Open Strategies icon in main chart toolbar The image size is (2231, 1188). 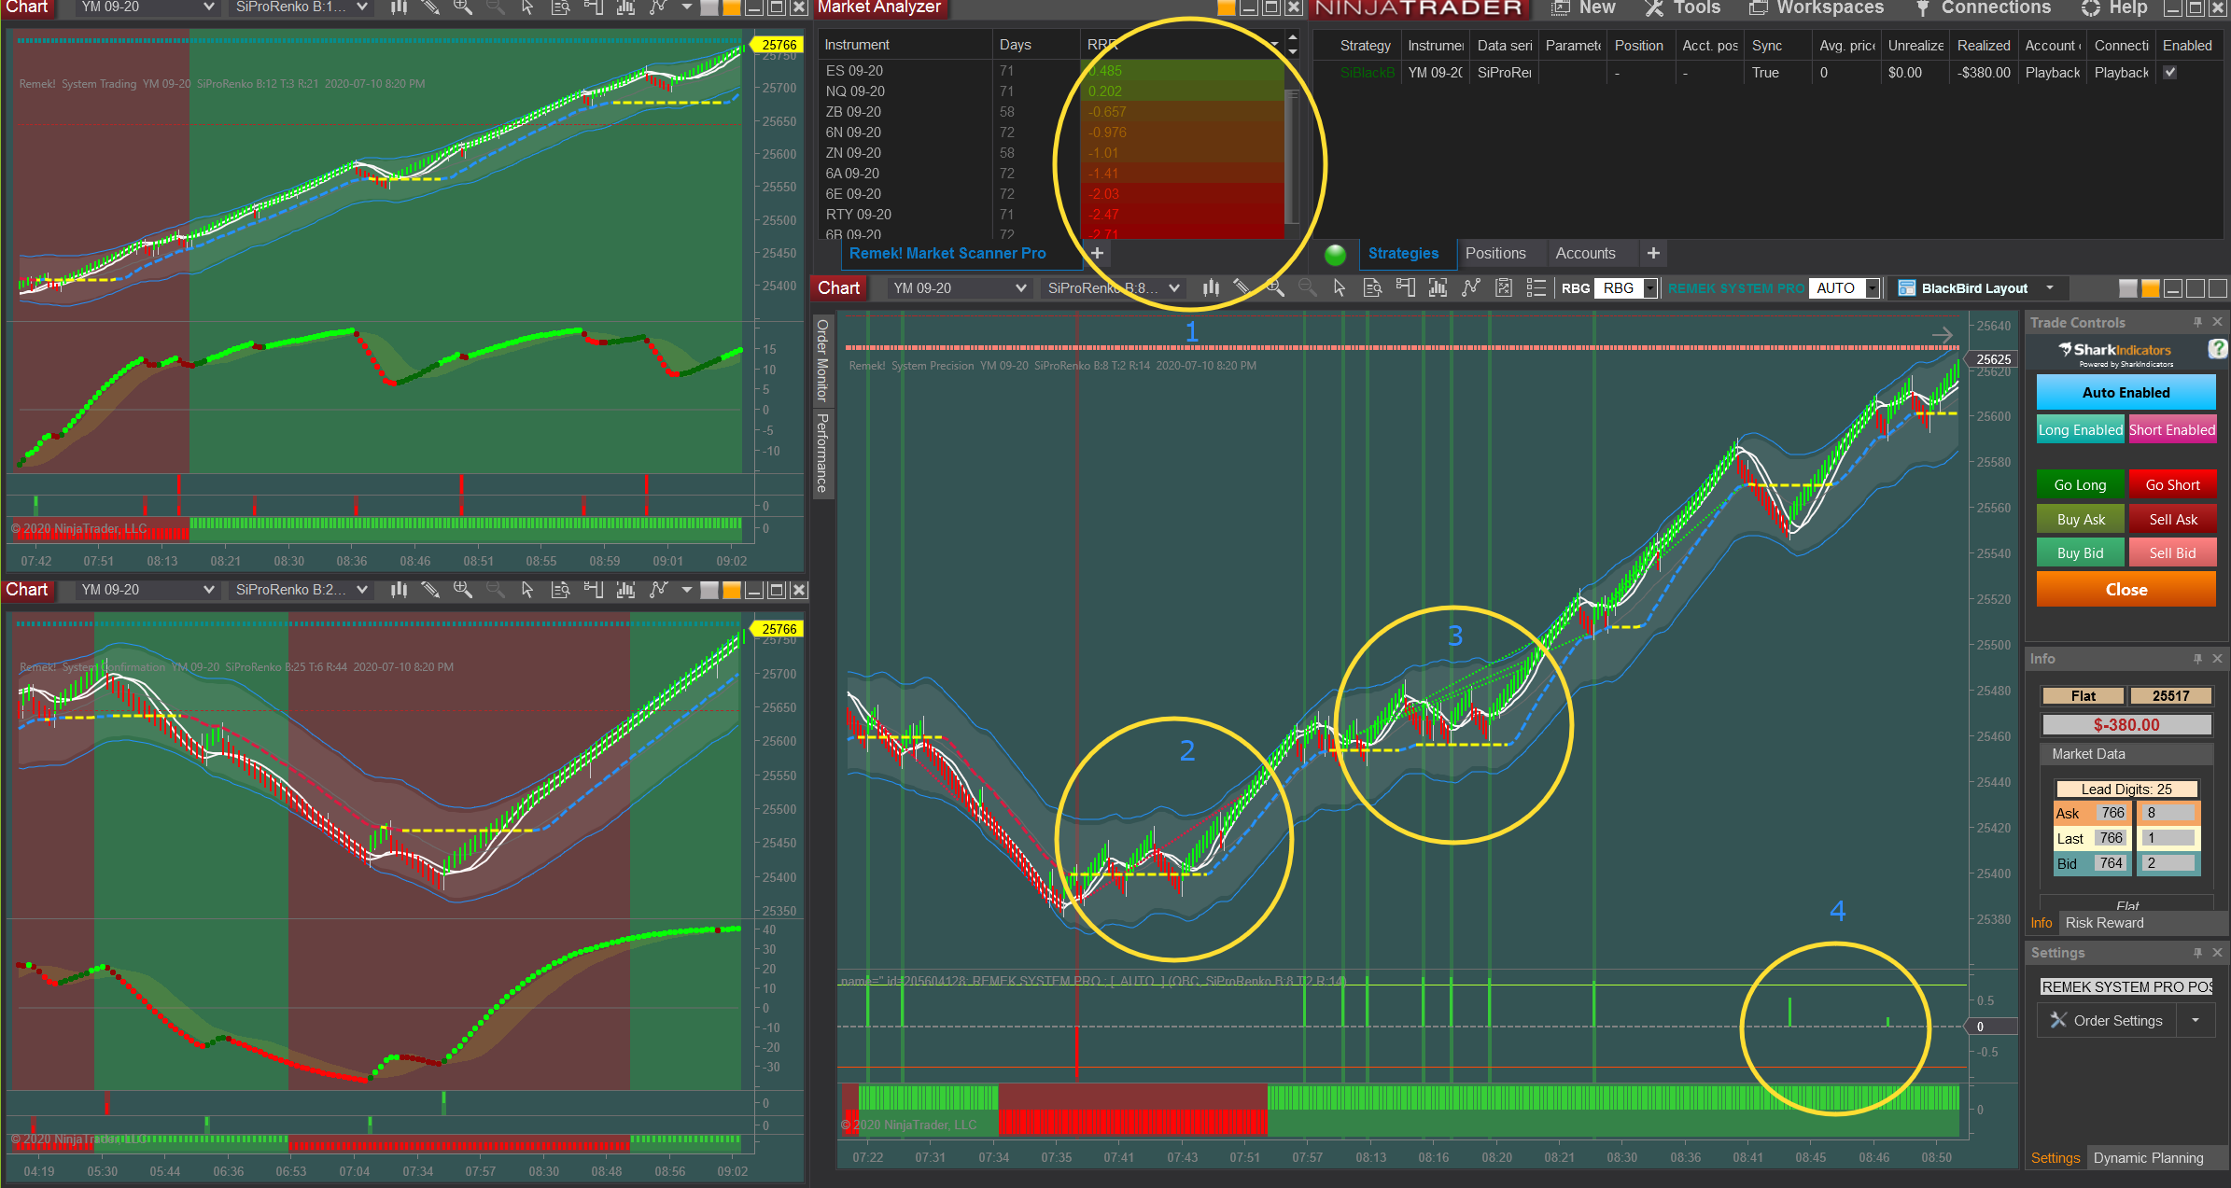(1471, 288)
